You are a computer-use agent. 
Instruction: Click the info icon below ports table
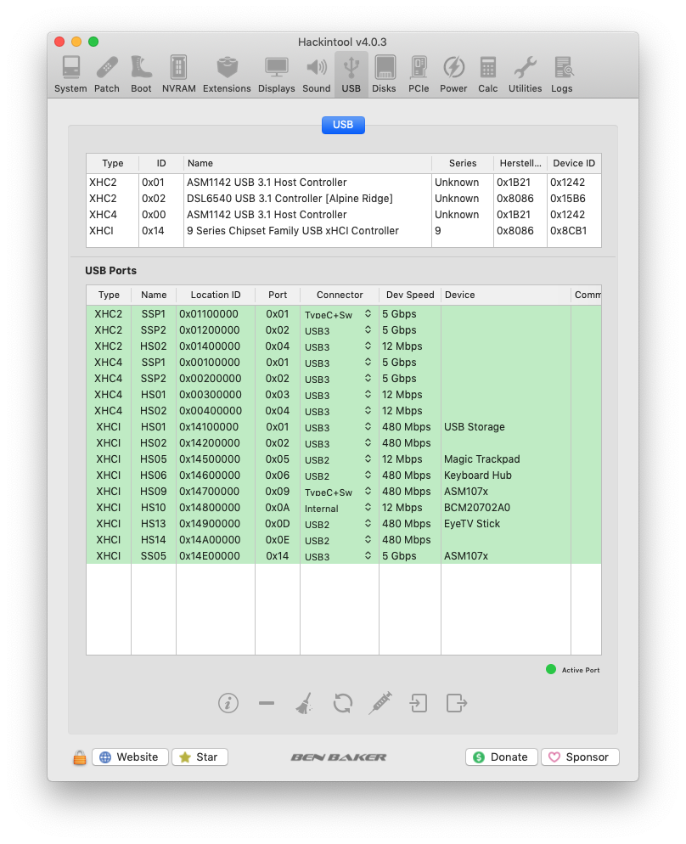point(228,703)
